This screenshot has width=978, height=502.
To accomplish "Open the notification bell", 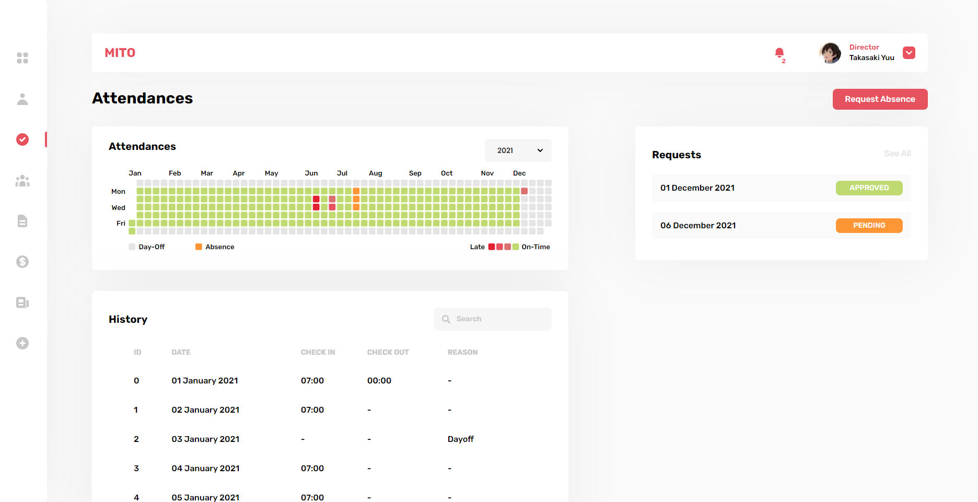I will pos(779,53).
